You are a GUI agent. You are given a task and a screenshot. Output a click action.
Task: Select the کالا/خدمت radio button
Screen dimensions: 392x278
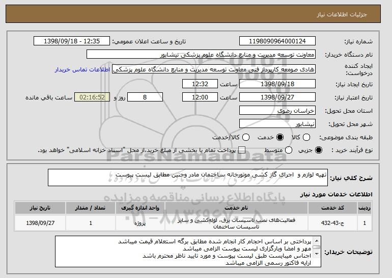click(x=246, y=137)
